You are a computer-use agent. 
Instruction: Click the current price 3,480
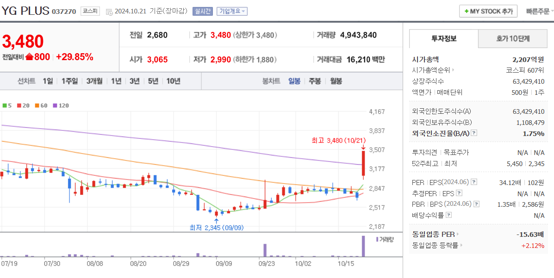[23, 42]
